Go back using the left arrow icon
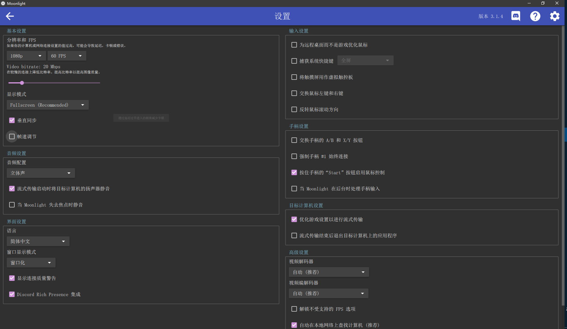567x329 pixels. pos(10,16)
